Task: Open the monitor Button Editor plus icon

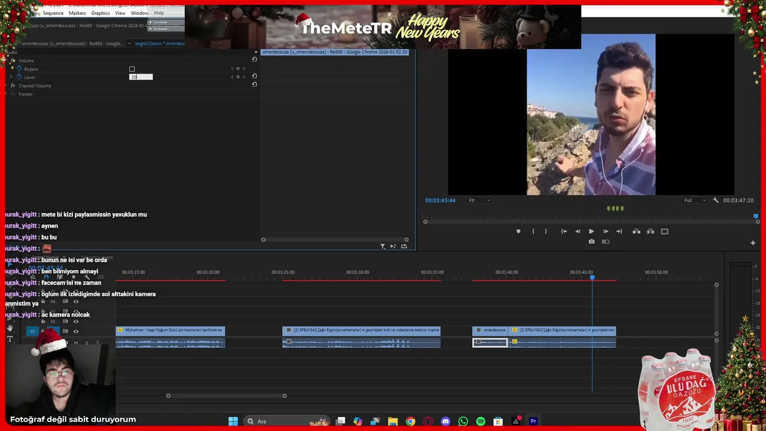Action: pos(753,242)
